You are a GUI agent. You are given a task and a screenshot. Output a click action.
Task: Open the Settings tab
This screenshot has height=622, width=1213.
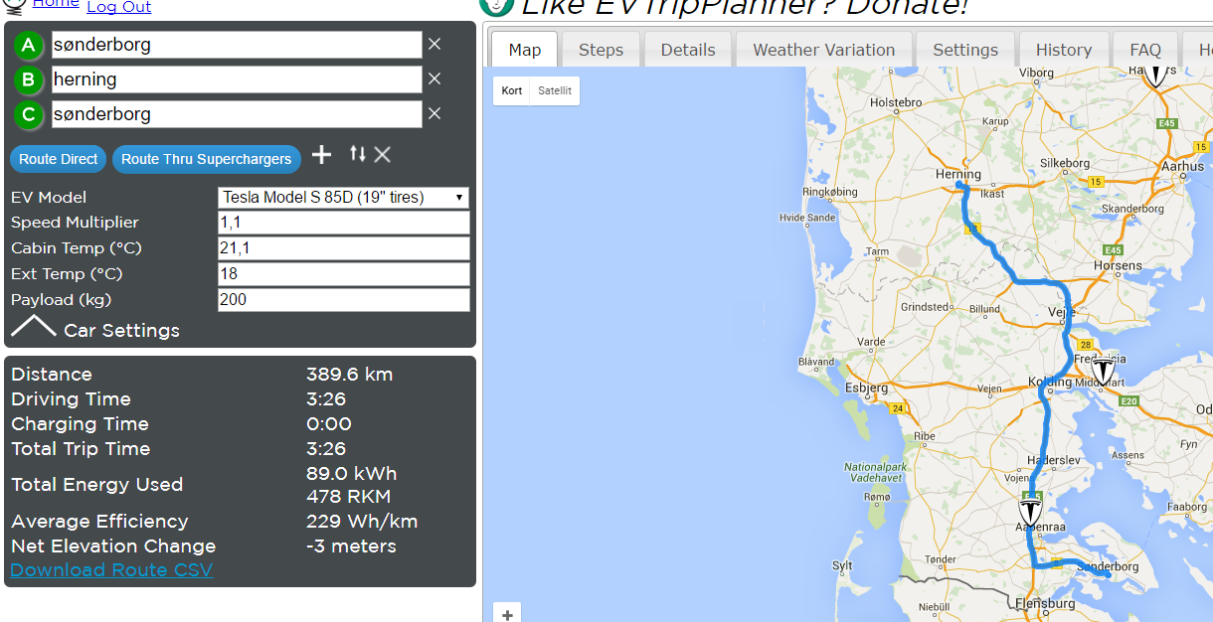coord(965,50)
